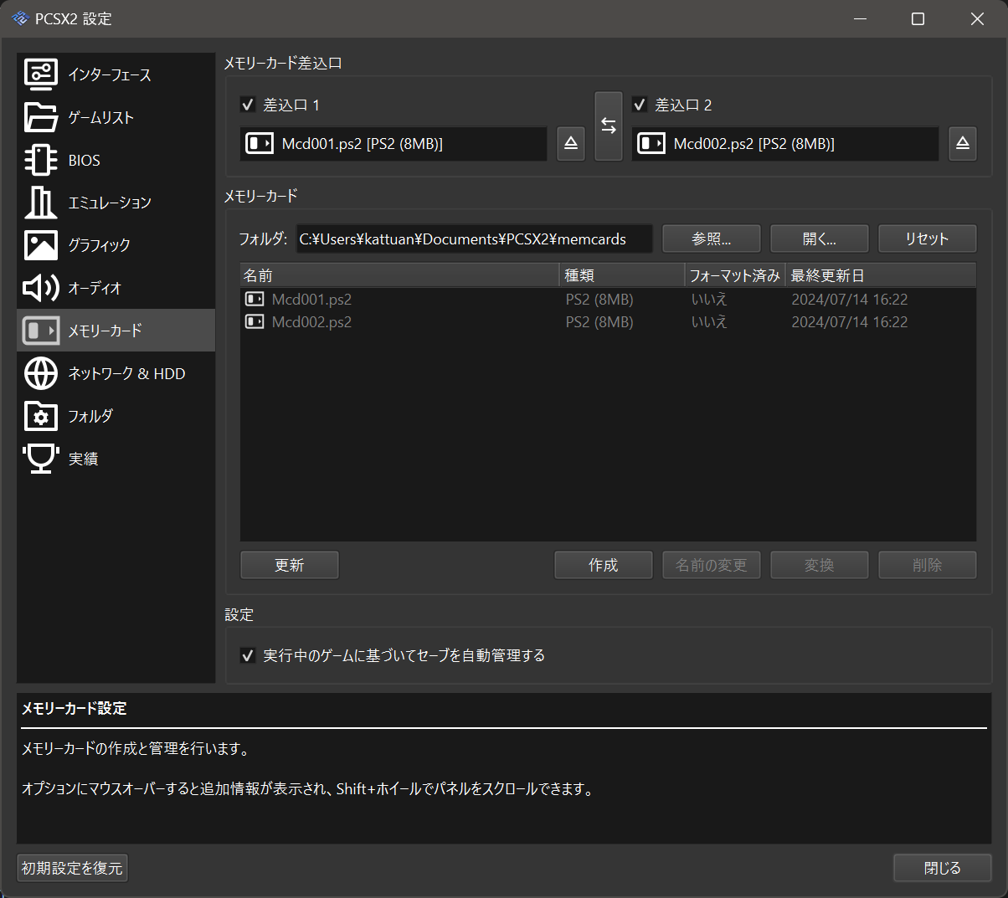Eject the memory card from slot 2
Image resolution: width=1008 pixels, height=898 pixels.
[963, 144]
